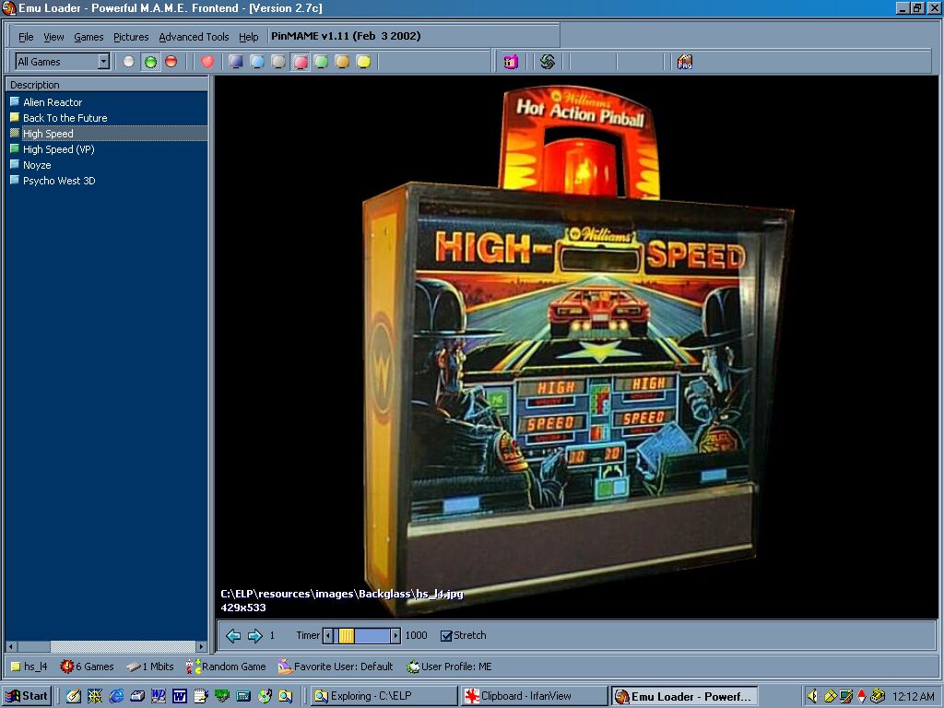Click the white circle filter button in toolbar
Screen dimensions: 944x708
128,62
